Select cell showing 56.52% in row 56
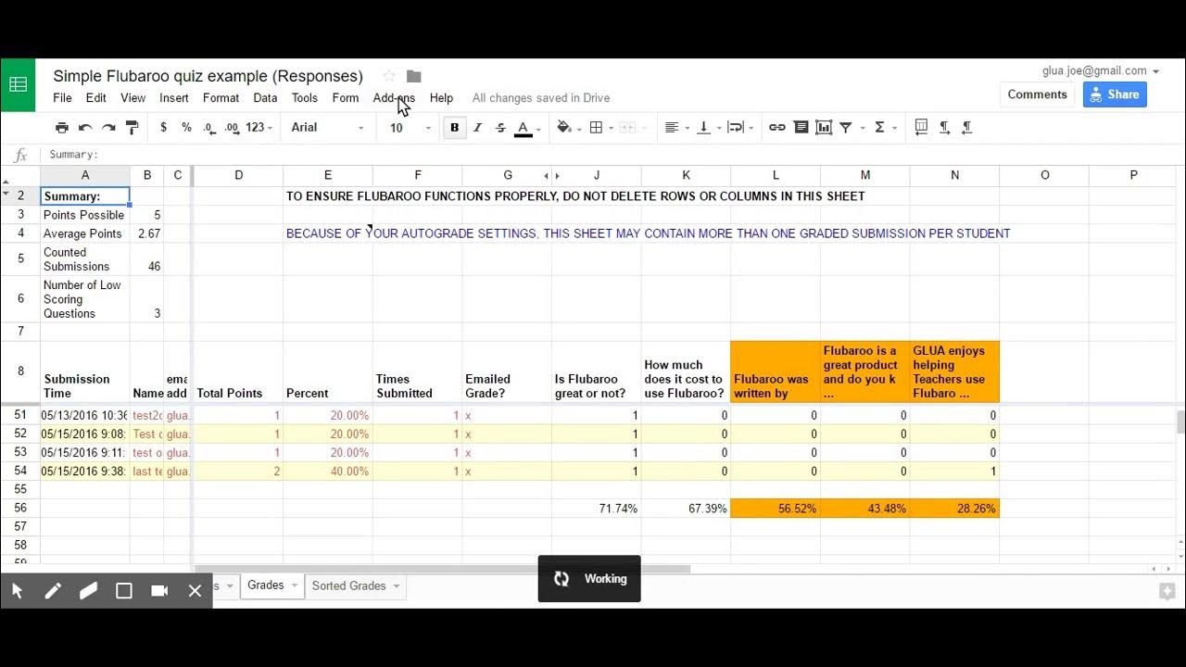The height and width of the screenshot is (667, 1186). point(776,509)
